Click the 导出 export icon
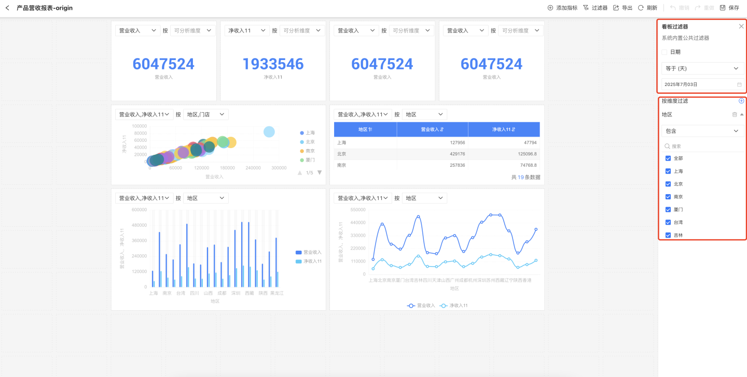 coord(616,8)
